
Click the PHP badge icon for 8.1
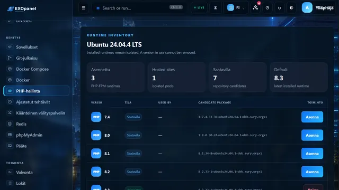click(x=96, y=154)
